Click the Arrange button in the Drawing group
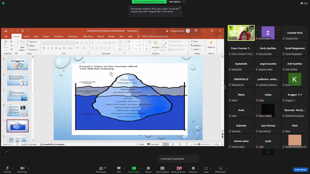The height and width of the screenshot is (174, 310). pyautogui.click(x=155, y=45)
